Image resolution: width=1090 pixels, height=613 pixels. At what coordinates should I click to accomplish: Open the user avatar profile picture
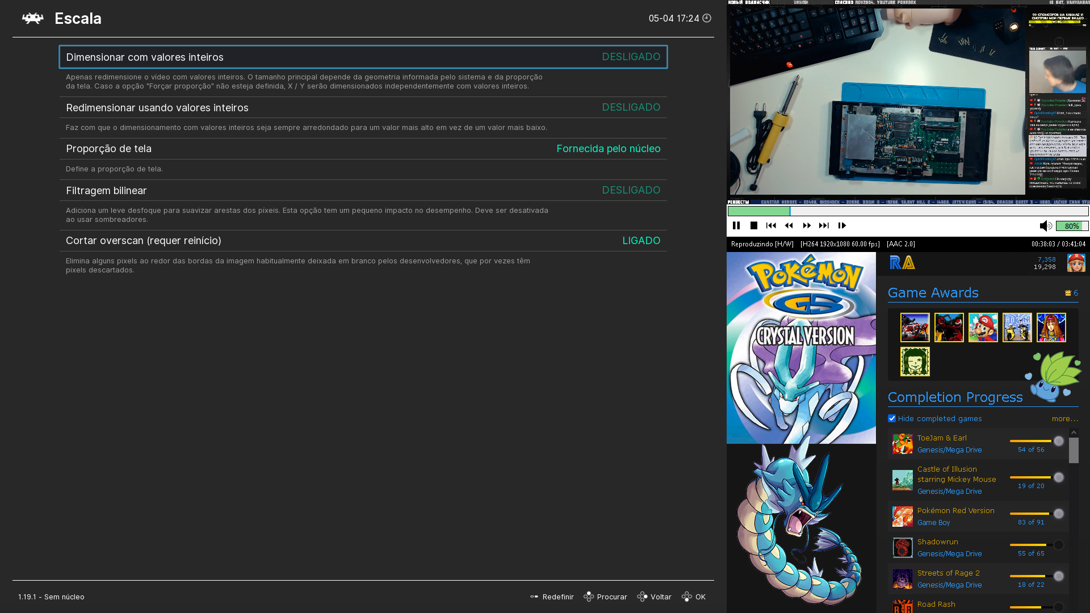(1076, 263)
